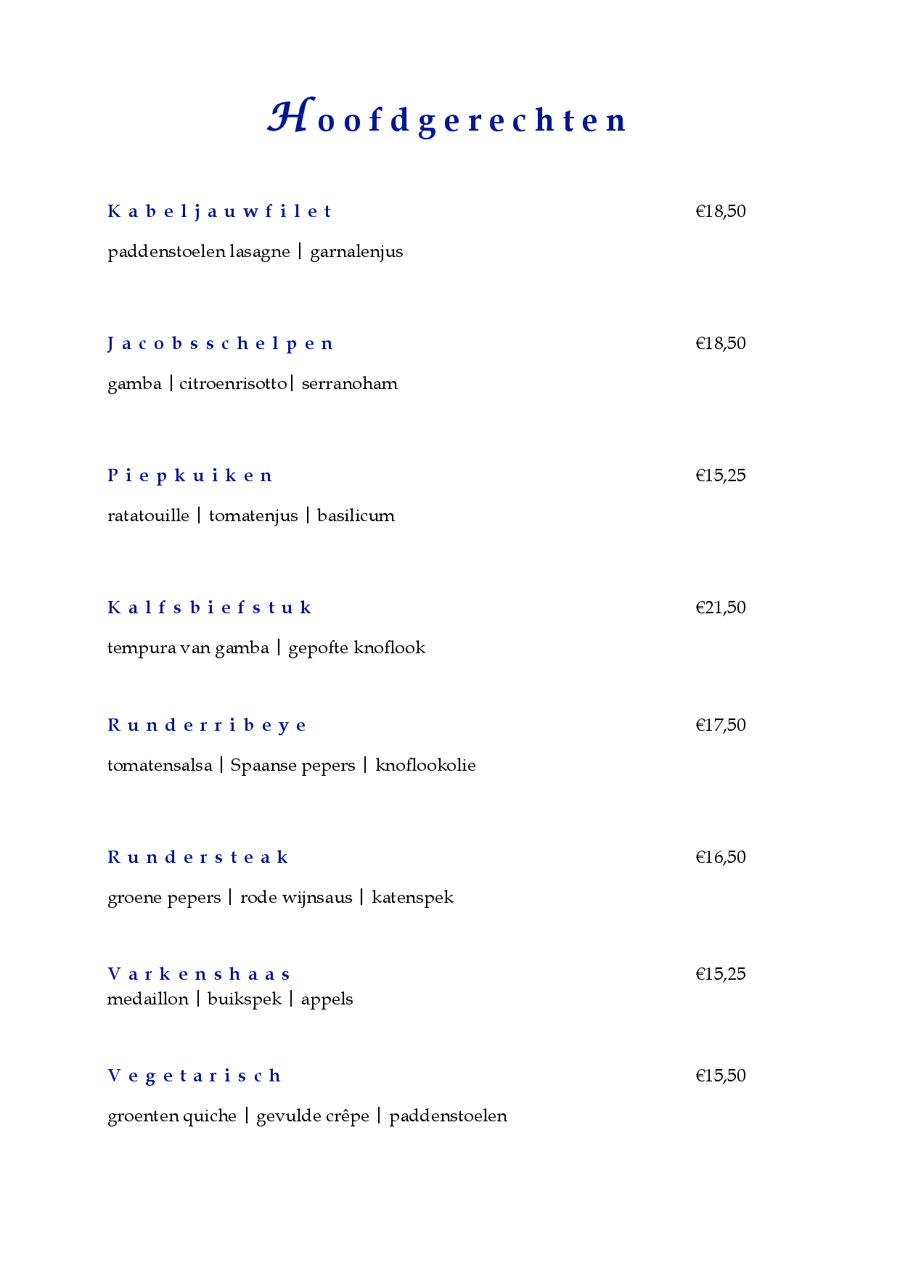Screen dimensions: 900x1273
Task: Select the Varkenshaas dish heading
Action: [199, 975]
